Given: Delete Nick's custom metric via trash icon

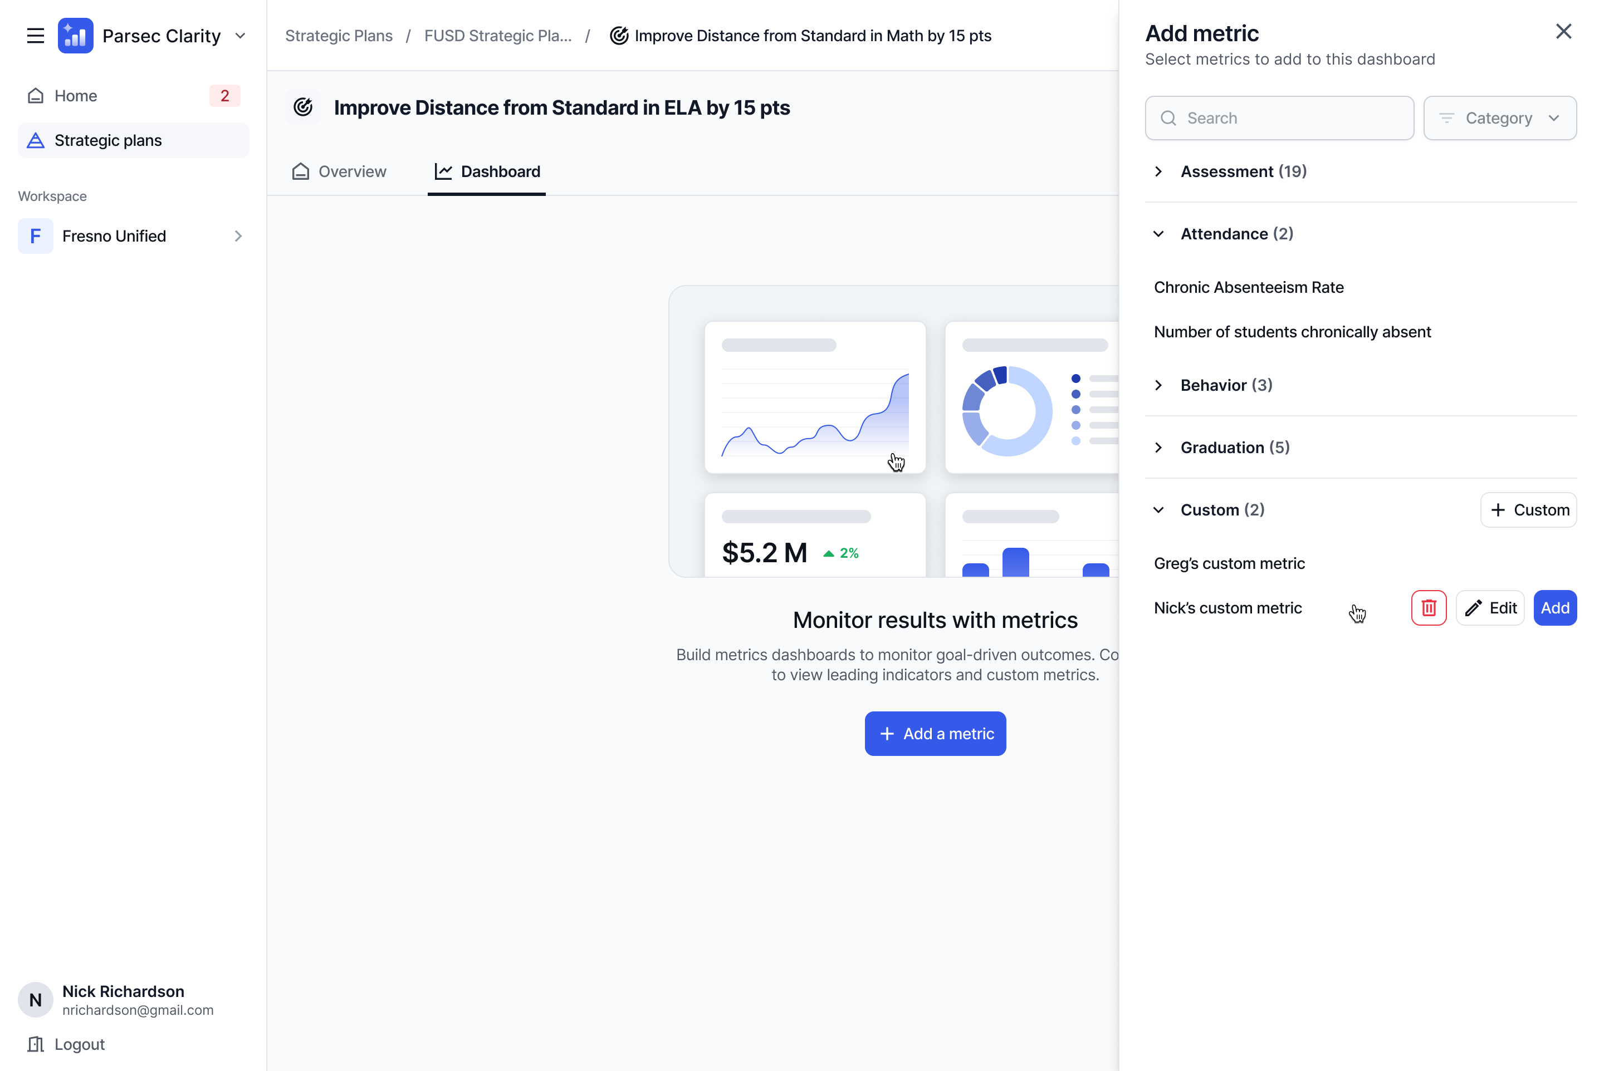Looking at the screenshot, I should click(x=1429, y=608).
